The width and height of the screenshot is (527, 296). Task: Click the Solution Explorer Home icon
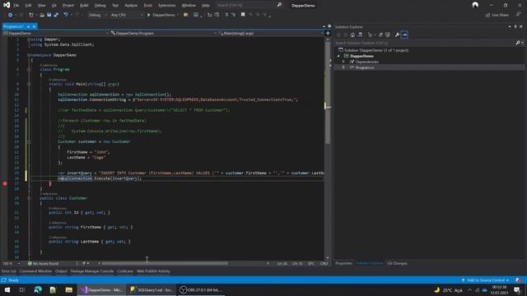point(352,35)
